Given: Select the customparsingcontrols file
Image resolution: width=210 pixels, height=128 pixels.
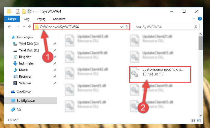Looking at the screenshot, I should coord(160,74).
